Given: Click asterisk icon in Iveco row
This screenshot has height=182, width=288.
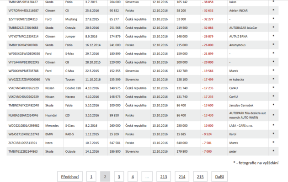Looking at the screenshot, I should 273,142.
